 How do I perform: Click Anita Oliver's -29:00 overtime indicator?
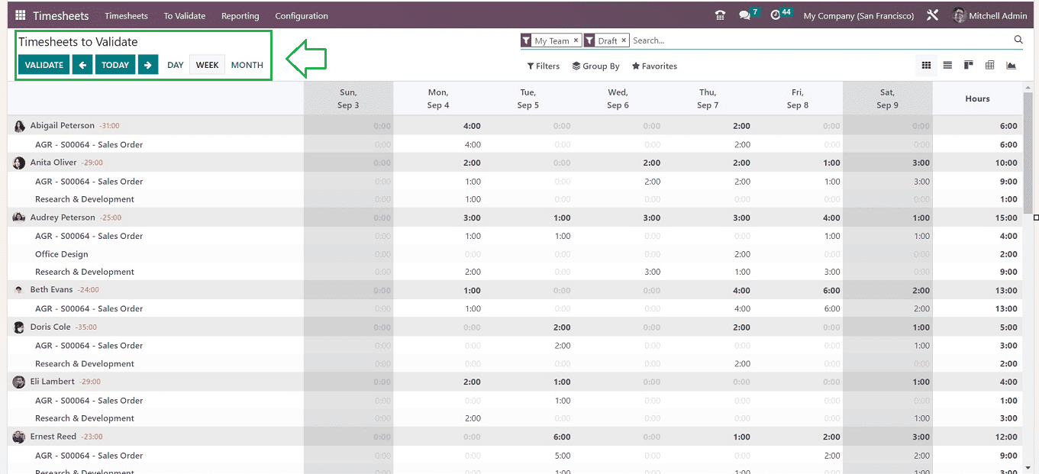point(92,163)
